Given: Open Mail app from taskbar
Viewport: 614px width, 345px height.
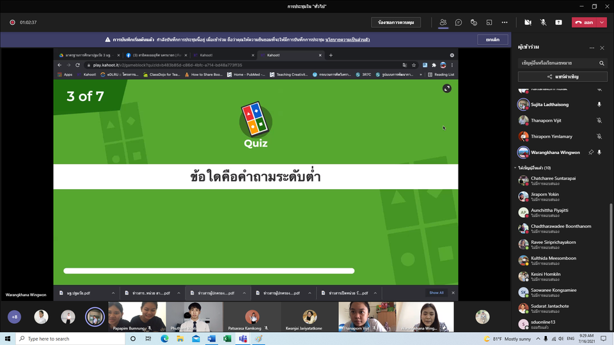Looking at the screenshot, I should (196, 339).
